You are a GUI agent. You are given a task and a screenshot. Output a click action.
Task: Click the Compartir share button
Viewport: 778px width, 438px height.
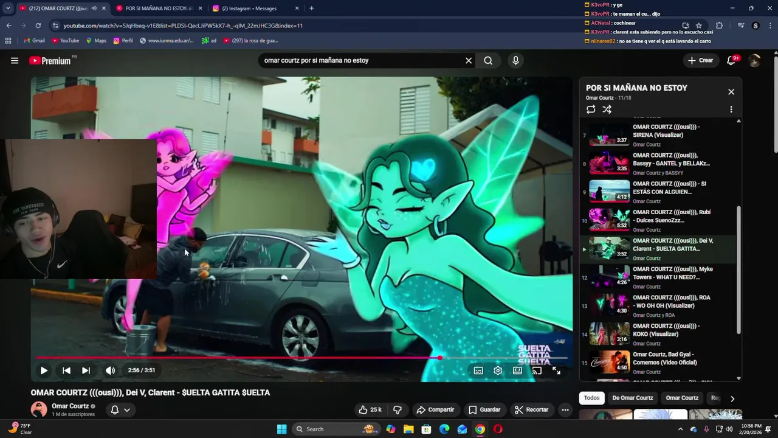[x=435, y=410]
